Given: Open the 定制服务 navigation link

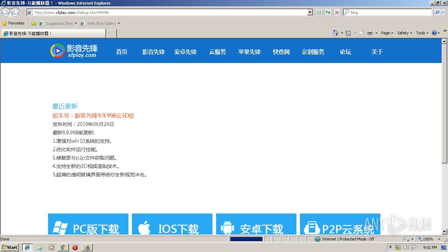Looking at the screenshot, I should coord(313,52).
